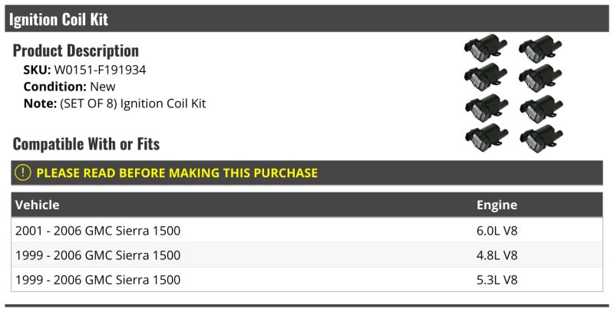Select the Ignition Coil Kit header bar

click(307, 18)
